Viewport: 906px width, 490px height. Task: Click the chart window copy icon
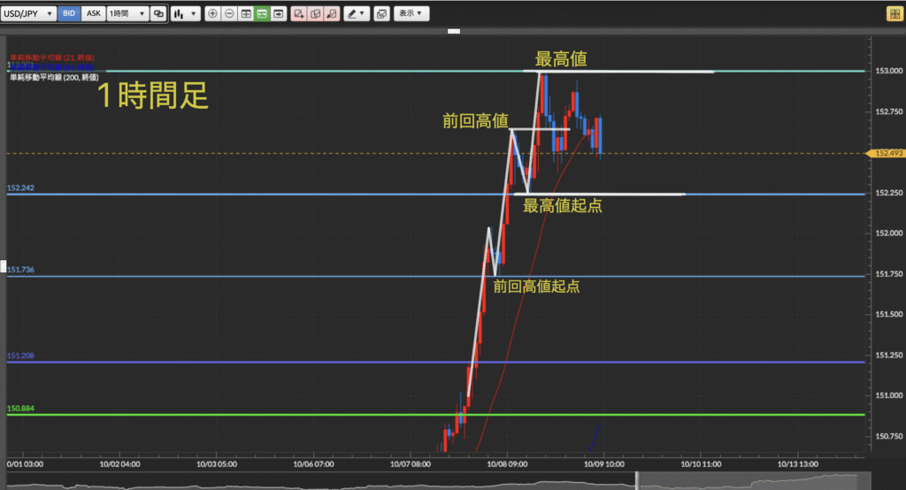pos(381,14)
